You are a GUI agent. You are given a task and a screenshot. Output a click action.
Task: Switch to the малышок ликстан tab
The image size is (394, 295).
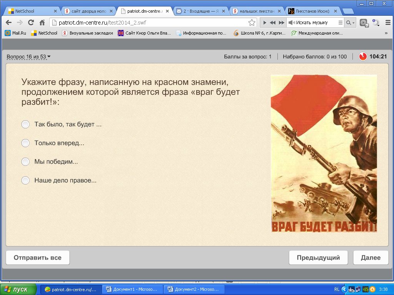pos(257,11)
